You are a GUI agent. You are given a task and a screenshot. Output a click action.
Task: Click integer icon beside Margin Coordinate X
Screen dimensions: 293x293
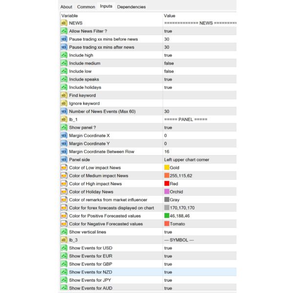[63, 135]
